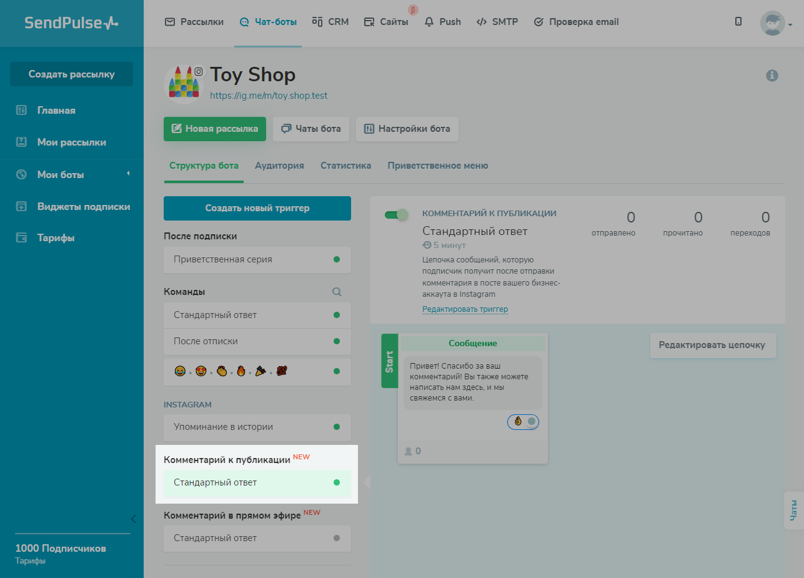804x578 pixels.
Task: Click the SendPulse logo
Action: coord(71,23)
